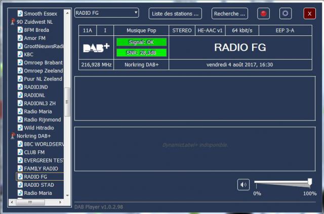The image size is (324, 214).
Task: Click the station list scroll up arrow
Action: (67, 13)
